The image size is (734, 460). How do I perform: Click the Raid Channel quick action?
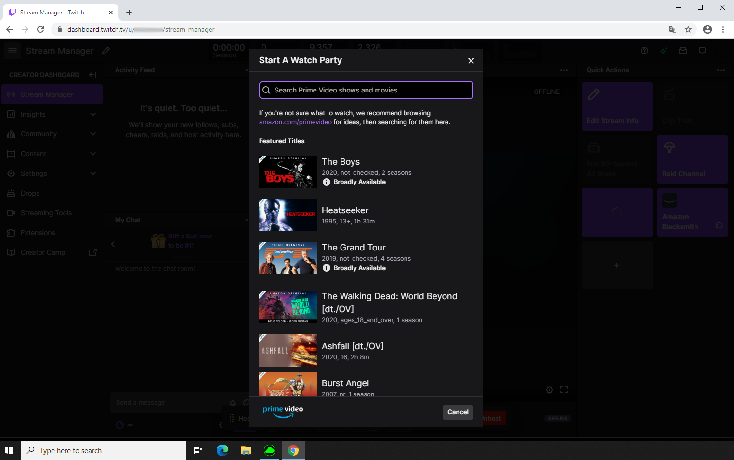click(x=692, y=159)
